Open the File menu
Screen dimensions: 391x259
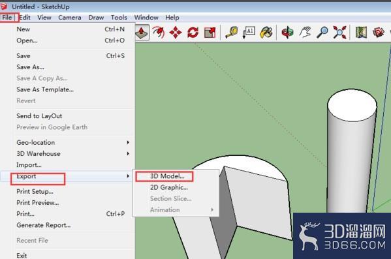click(x=7, y=18)
